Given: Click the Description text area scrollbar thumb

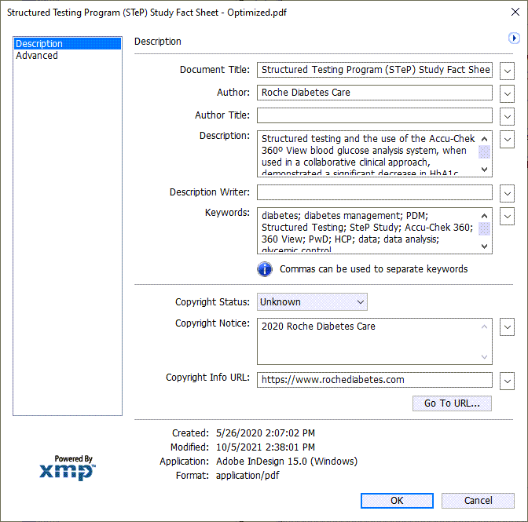Looking at the screenshot, I should 484,152.
